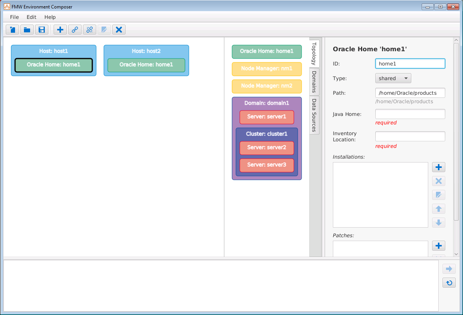
Task: Remove installation with the X button
Action: 439,181
